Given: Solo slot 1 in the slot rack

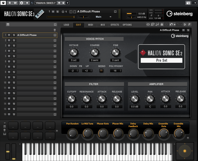Looking at the screenshot, I should click(x=14, y=35).
